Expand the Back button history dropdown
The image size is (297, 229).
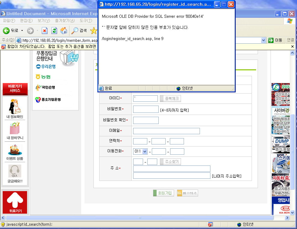click(22, 30)
